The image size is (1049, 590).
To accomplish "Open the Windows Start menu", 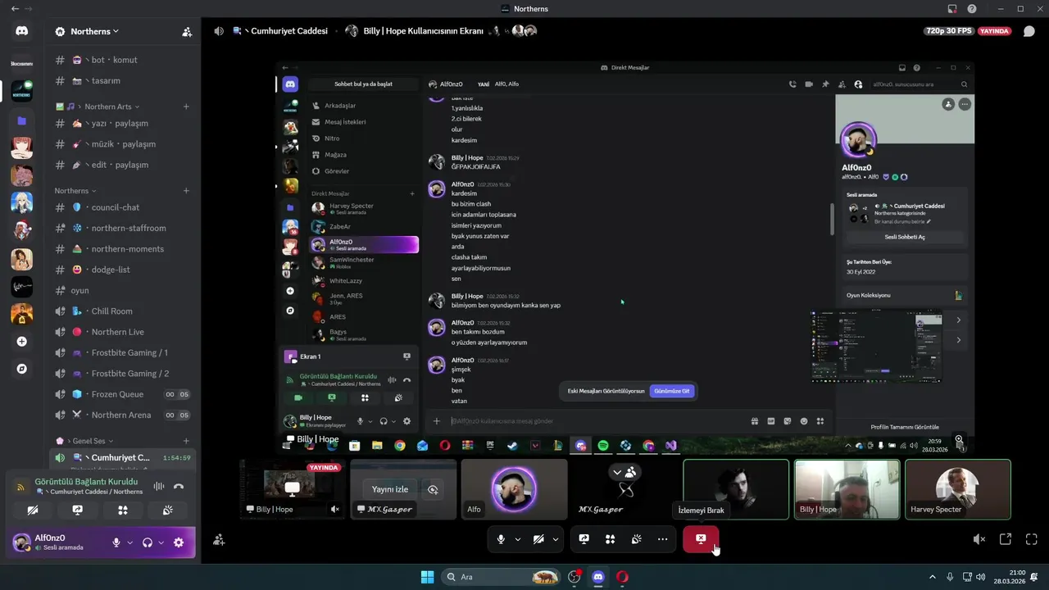I will click(x=427, y=577).
